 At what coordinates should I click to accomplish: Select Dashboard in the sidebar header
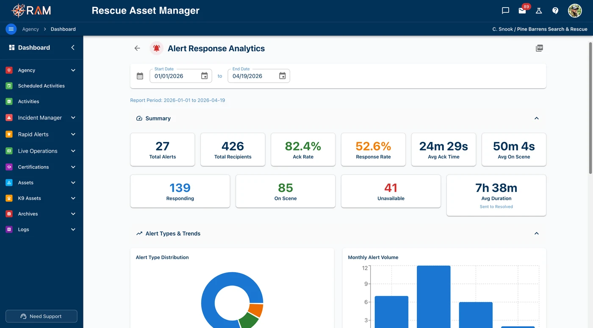[x=34, y=47]
